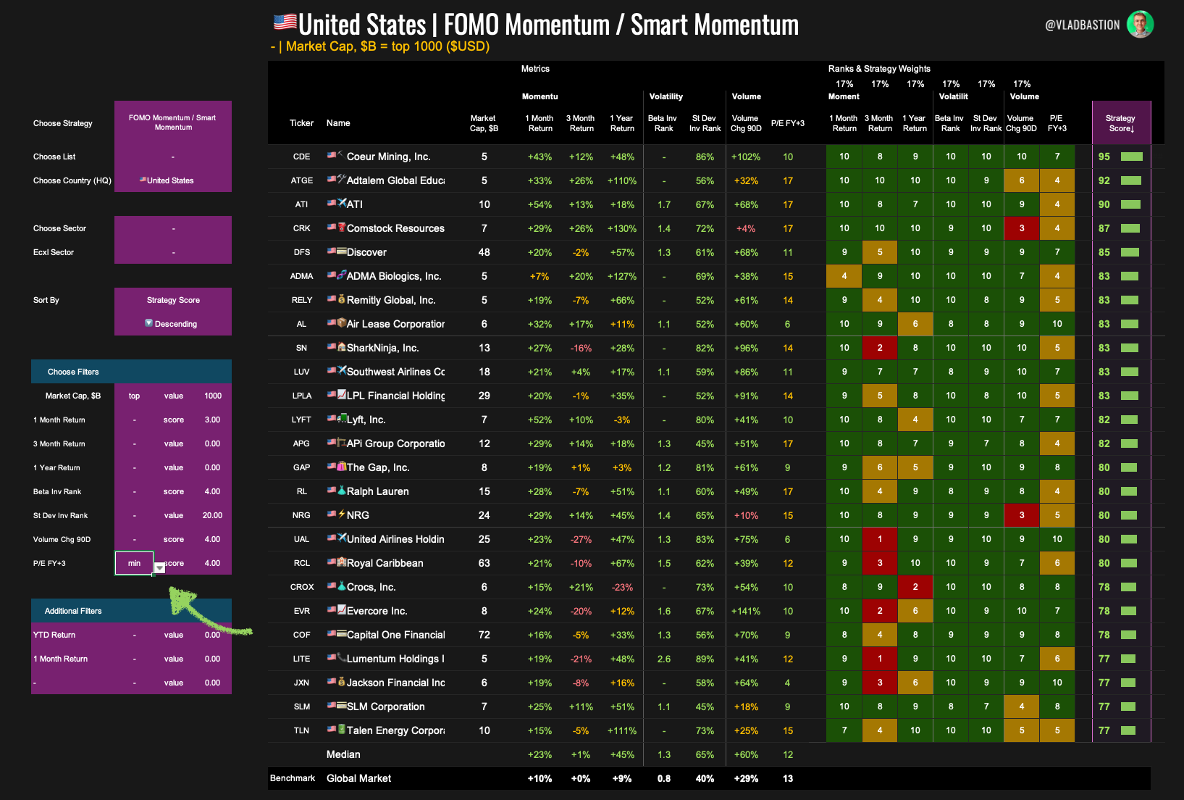The image size is (1184, 800).
Task: Click the chart icon beside Evercore Inc.
Action: [341, 609]
